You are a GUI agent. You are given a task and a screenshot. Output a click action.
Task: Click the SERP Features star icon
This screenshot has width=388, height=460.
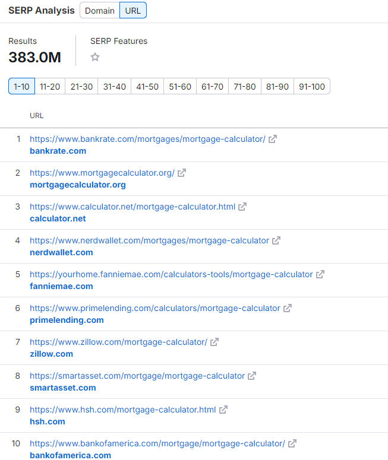(95, 57)
